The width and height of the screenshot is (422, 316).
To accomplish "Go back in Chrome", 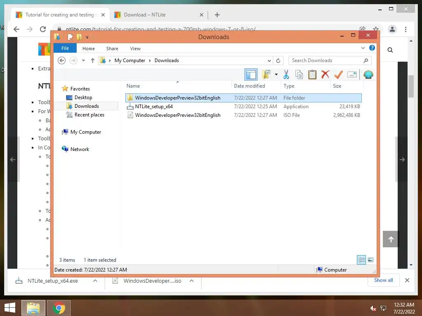I will point(16,29).
